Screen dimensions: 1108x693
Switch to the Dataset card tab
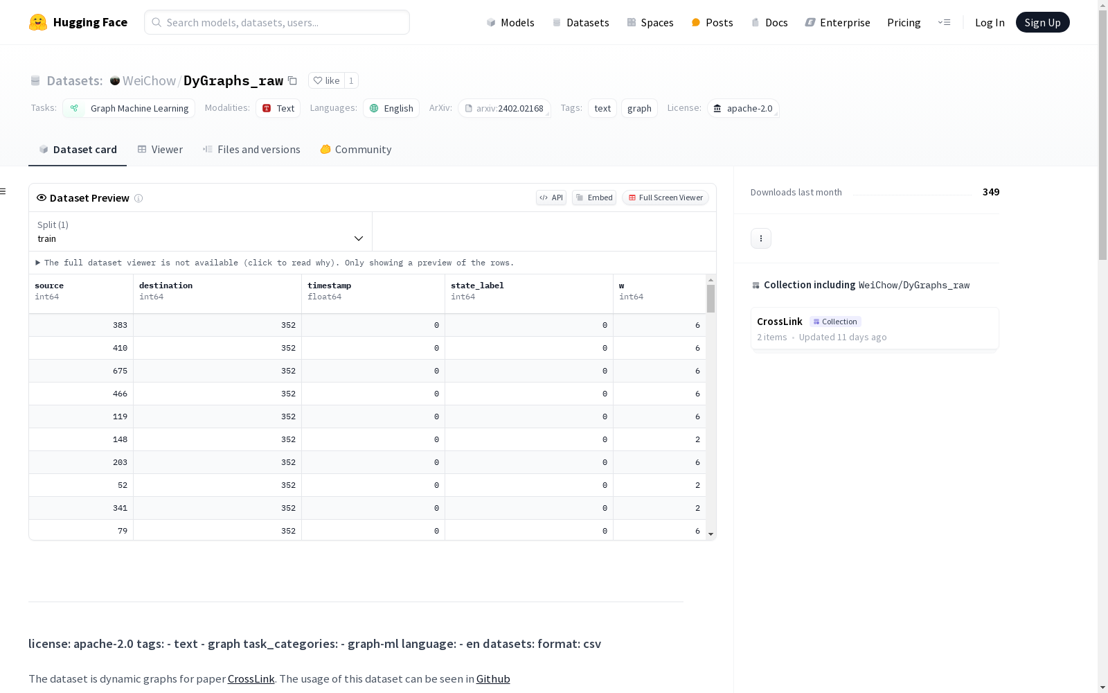[x=78, y=150]
